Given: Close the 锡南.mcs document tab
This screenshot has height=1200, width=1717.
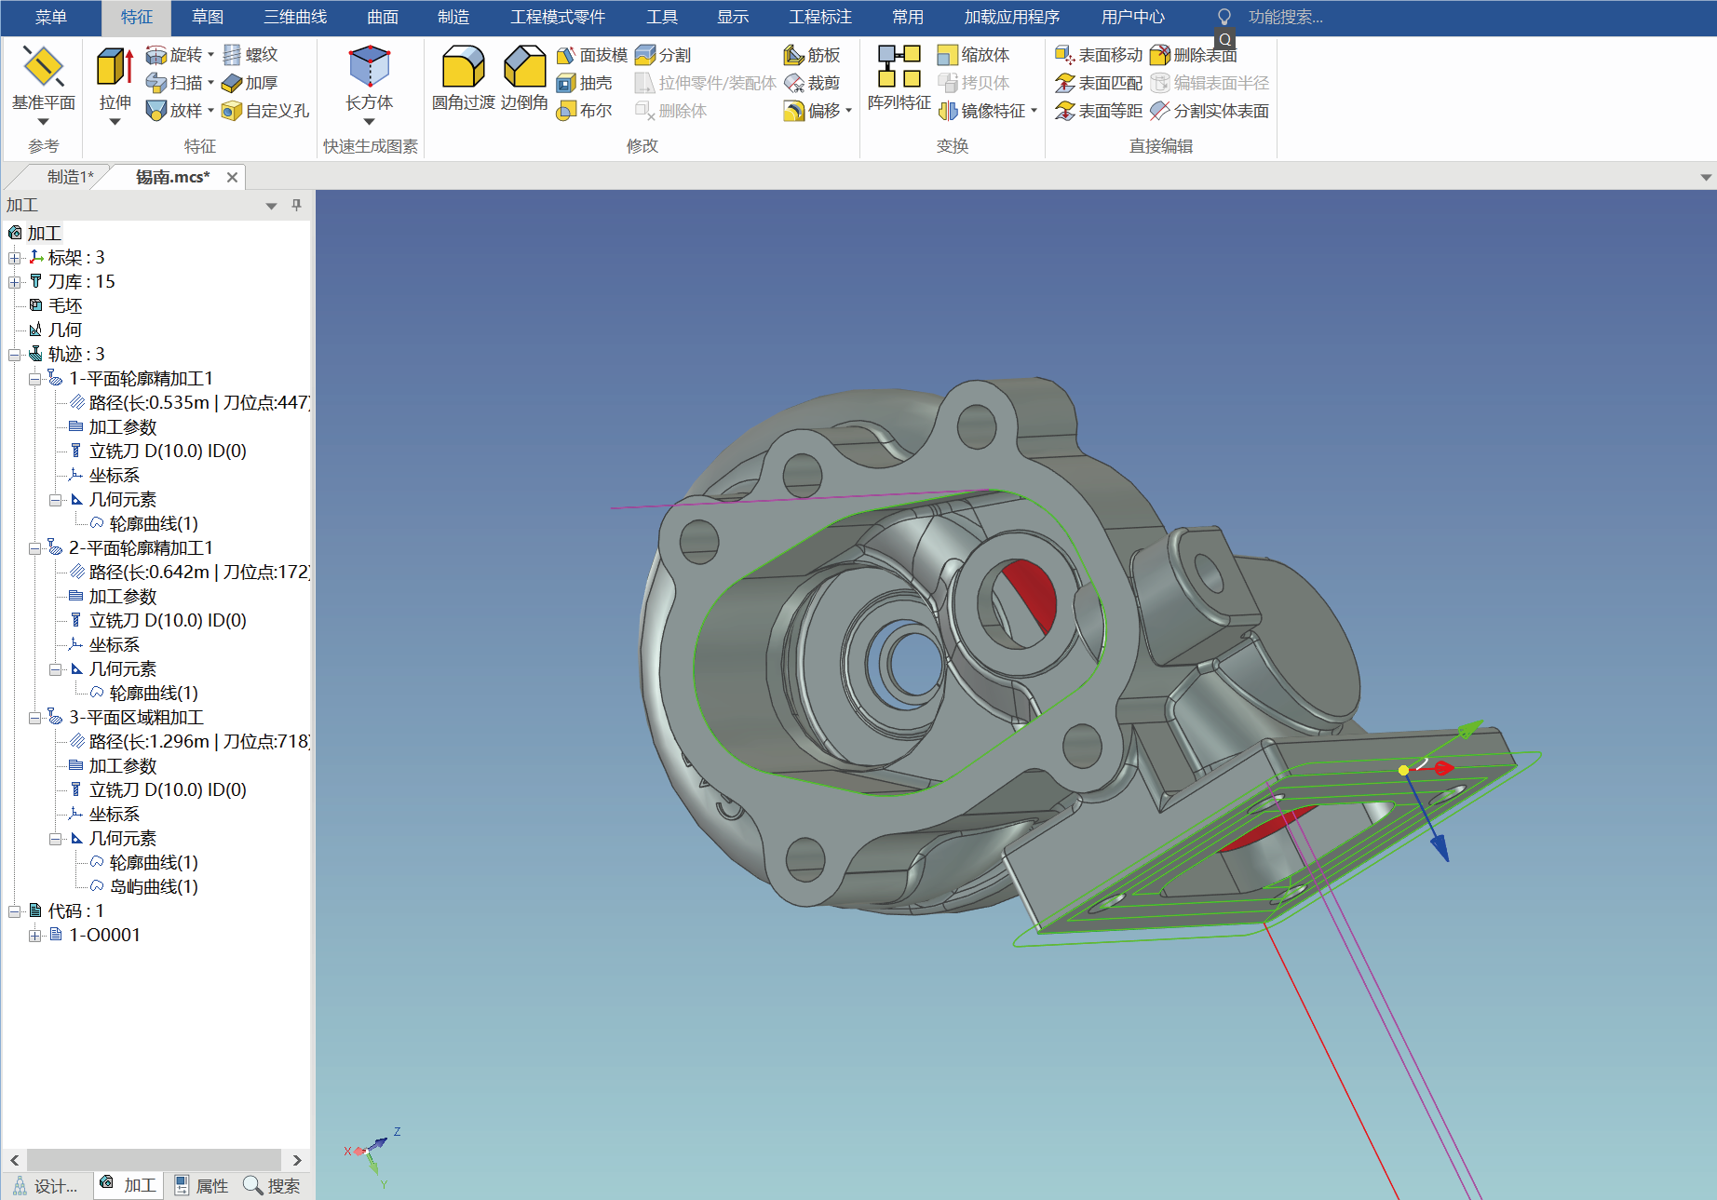Looking at the screenshot, I should (232, 177).
